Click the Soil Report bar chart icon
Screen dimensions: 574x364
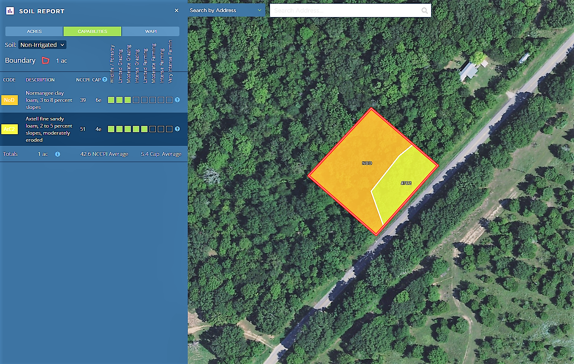[x=10, y=11]
